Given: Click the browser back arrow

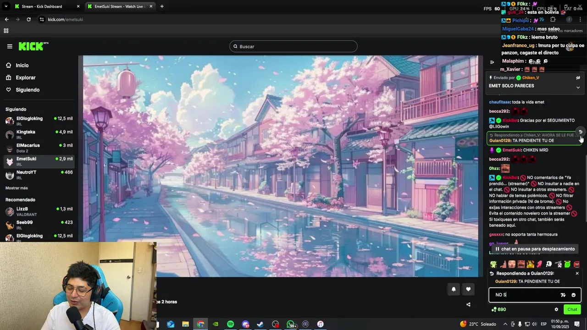Looking at the screenshot, I should coord(6,19).
